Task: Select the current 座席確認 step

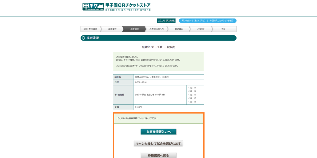Action: 135,29
